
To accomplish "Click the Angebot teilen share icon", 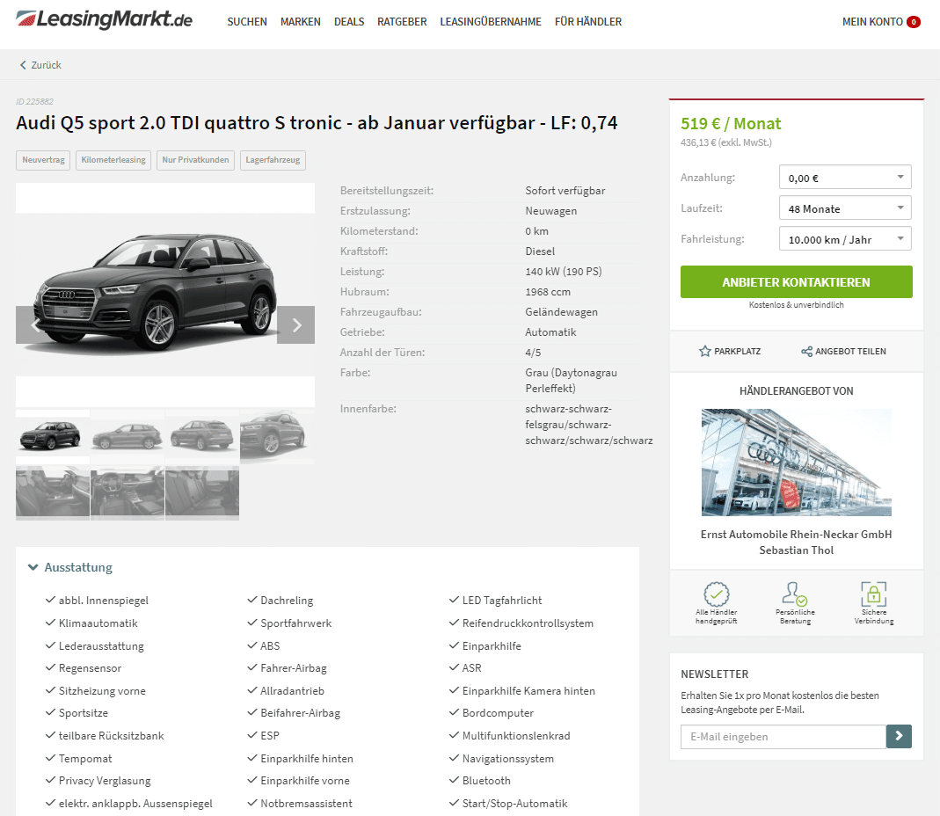I will click(807, 352).
